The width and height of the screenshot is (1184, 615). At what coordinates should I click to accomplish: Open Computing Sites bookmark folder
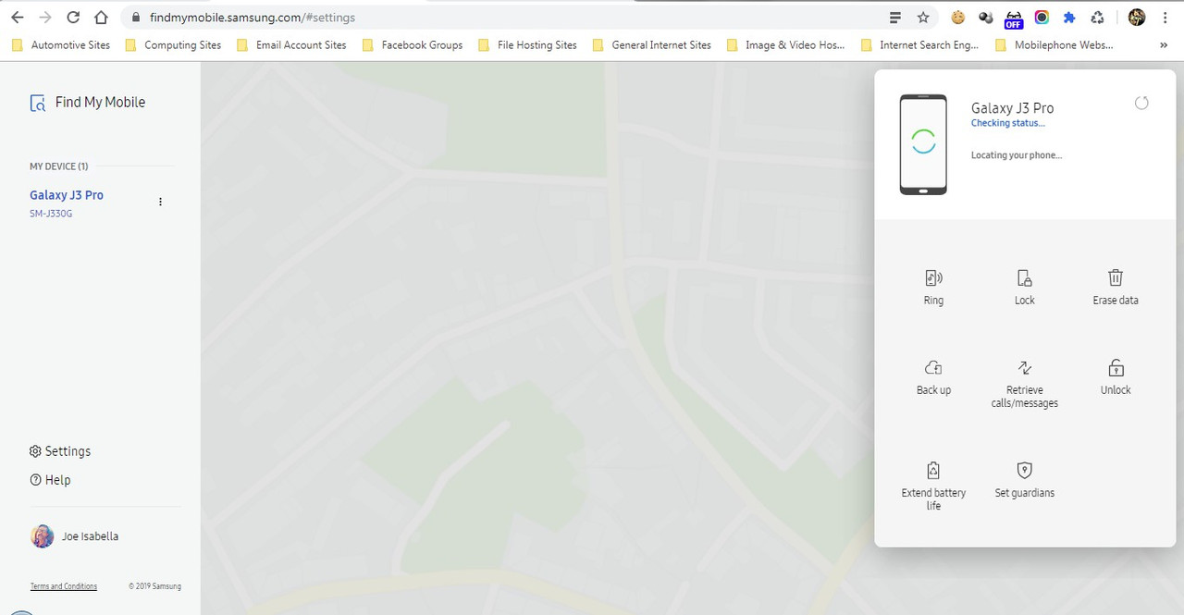pyautogui.click(x=173, y=44)
